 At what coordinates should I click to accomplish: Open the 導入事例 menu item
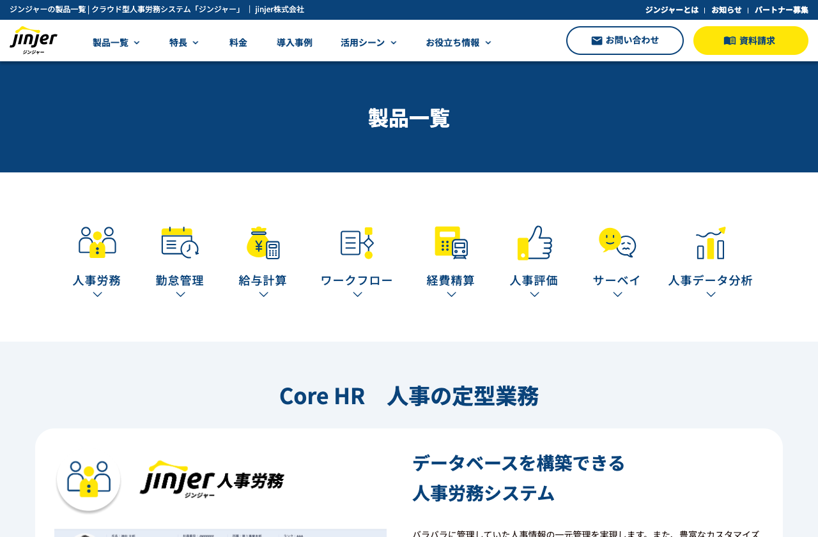[294, 42]
